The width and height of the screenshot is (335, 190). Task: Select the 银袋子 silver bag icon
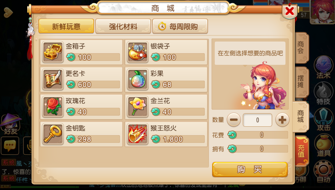tap(138, 52)
